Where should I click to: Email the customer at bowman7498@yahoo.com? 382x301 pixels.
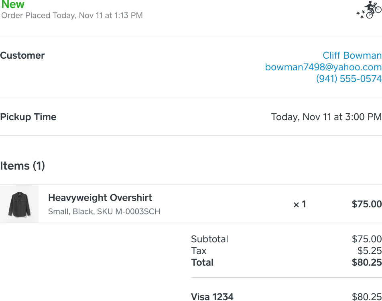[x=323, y=67]
